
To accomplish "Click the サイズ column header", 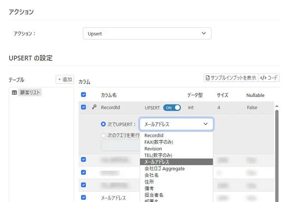I will 223,95.
